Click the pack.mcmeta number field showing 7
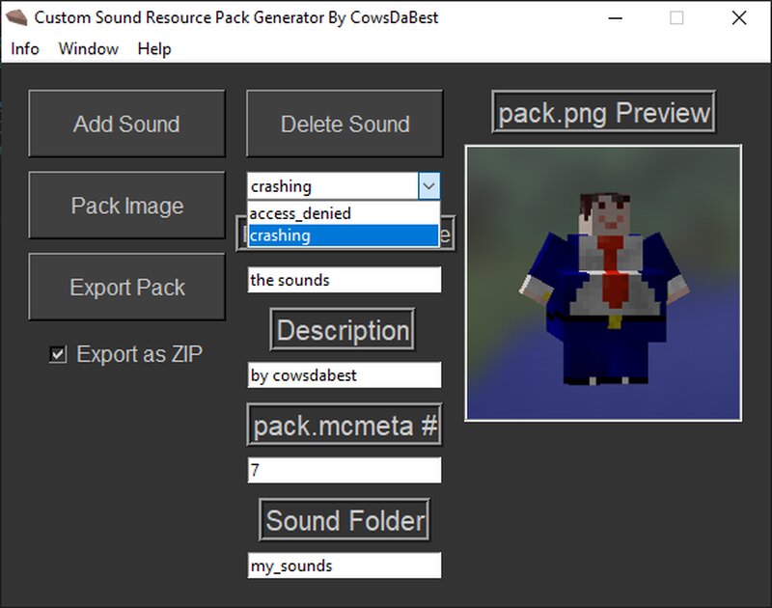The image size is (772, 608). tap(345, 470)
